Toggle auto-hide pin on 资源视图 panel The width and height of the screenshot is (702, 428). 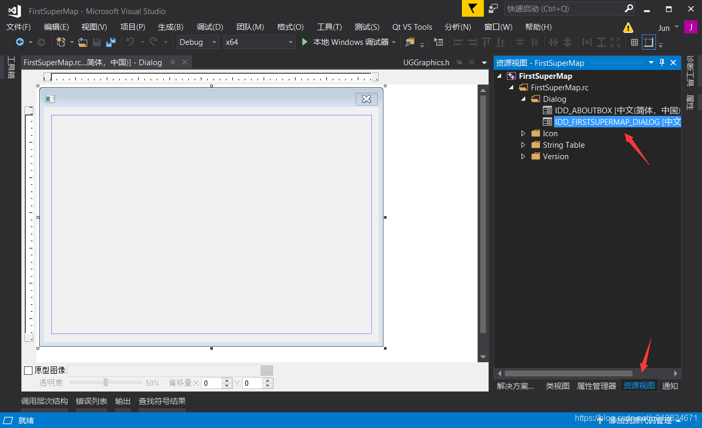(662, 62)
